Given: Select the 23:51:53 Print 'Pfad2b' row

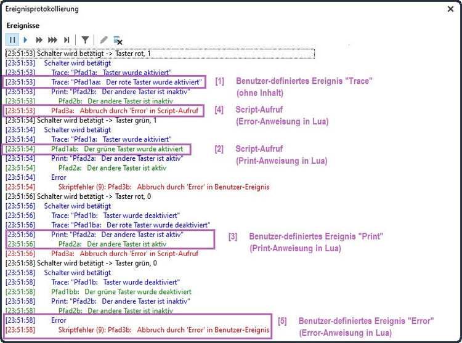Looking at the screenshot, I should tap(97, 92).
